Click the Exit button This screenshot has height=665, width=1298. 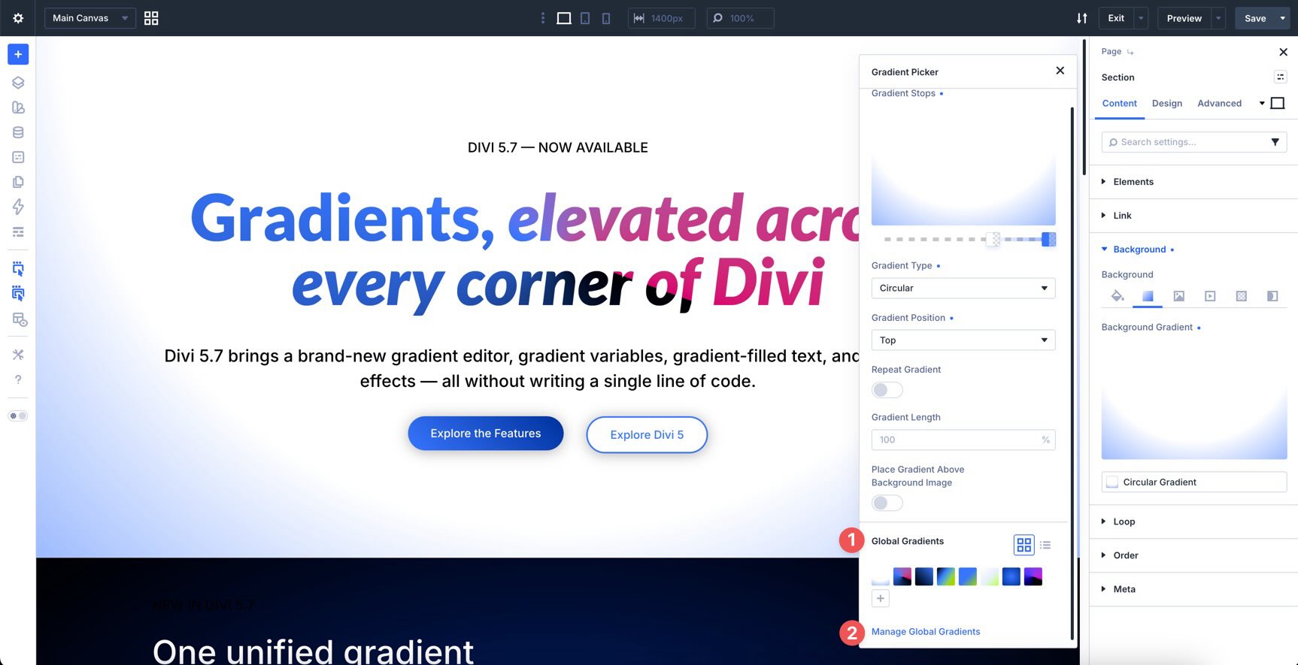coord(1116,18)
